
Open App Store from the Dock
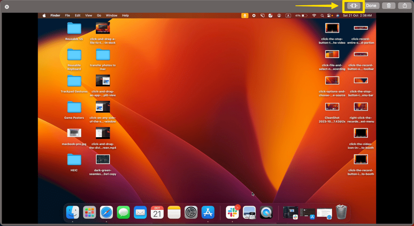point(208,212)
